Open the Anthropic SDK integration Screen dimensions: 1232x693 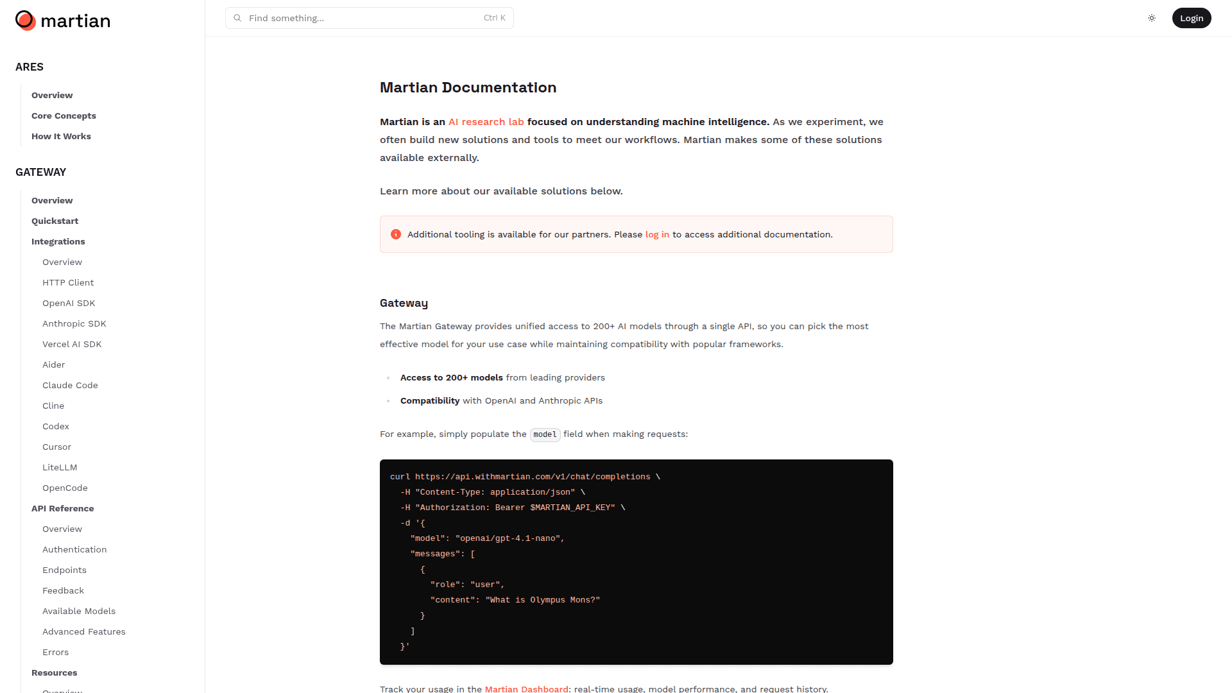pos(74,323)
